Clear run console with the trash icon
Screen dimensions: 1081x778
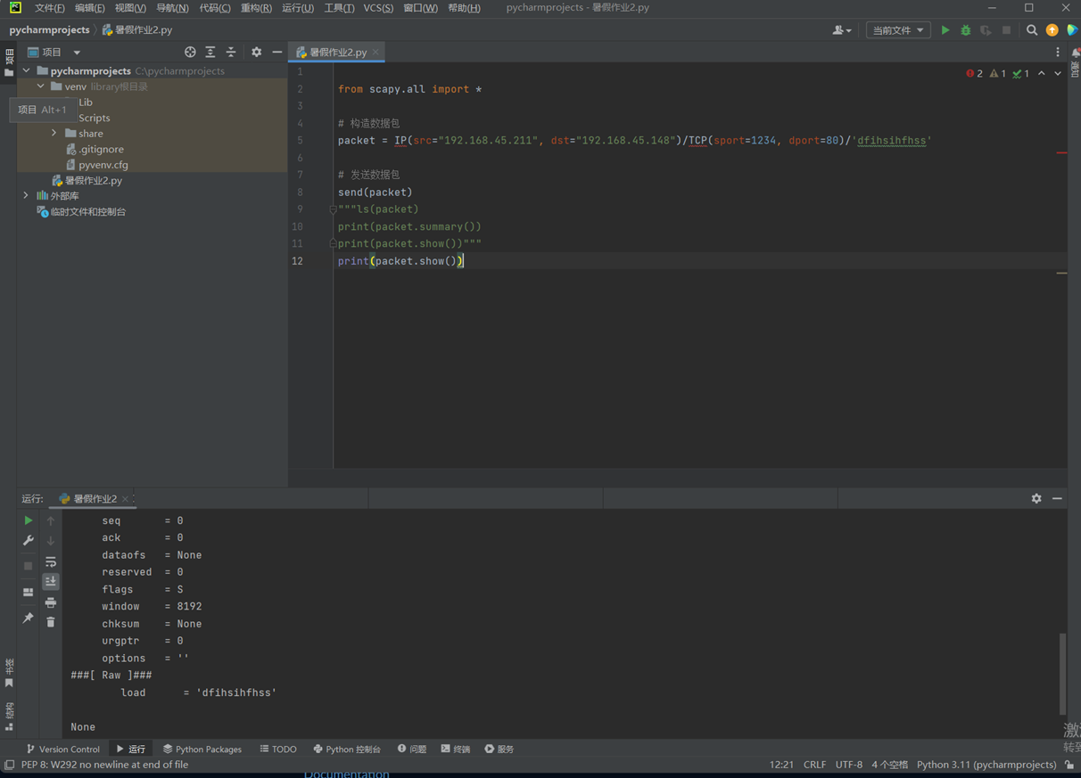click(51, 622)
